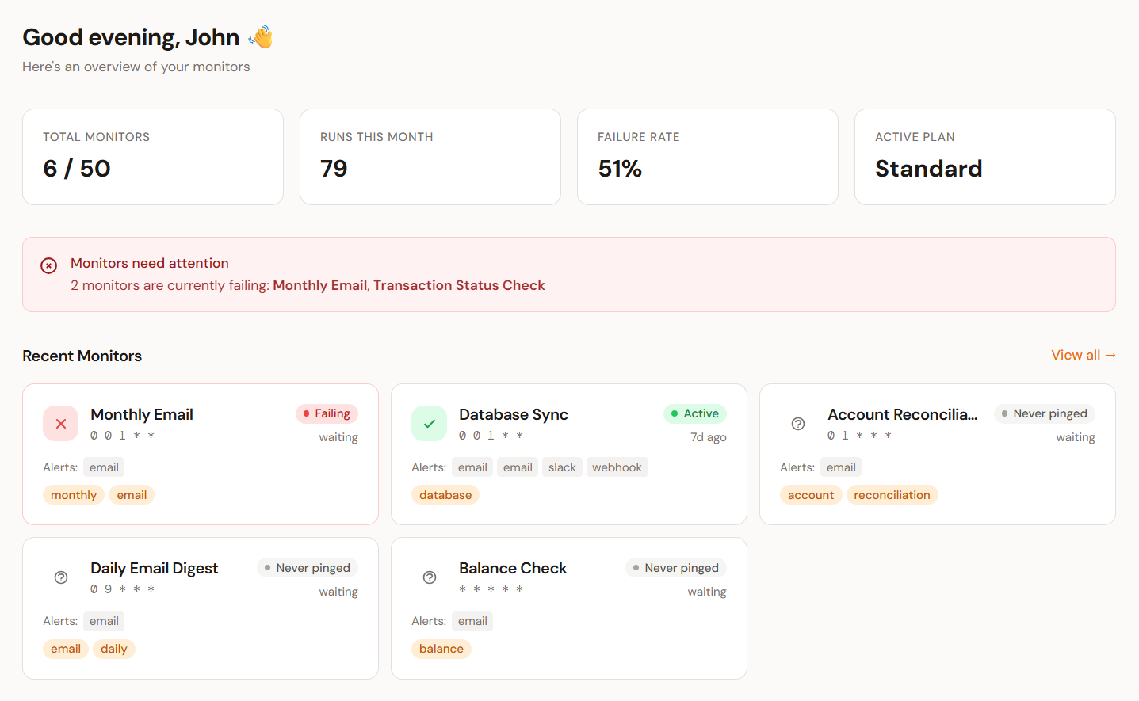Screen dimensions: 1139x701
Task: Open the Monthly Email link in the alert banner
Action: tap(319, 285)
